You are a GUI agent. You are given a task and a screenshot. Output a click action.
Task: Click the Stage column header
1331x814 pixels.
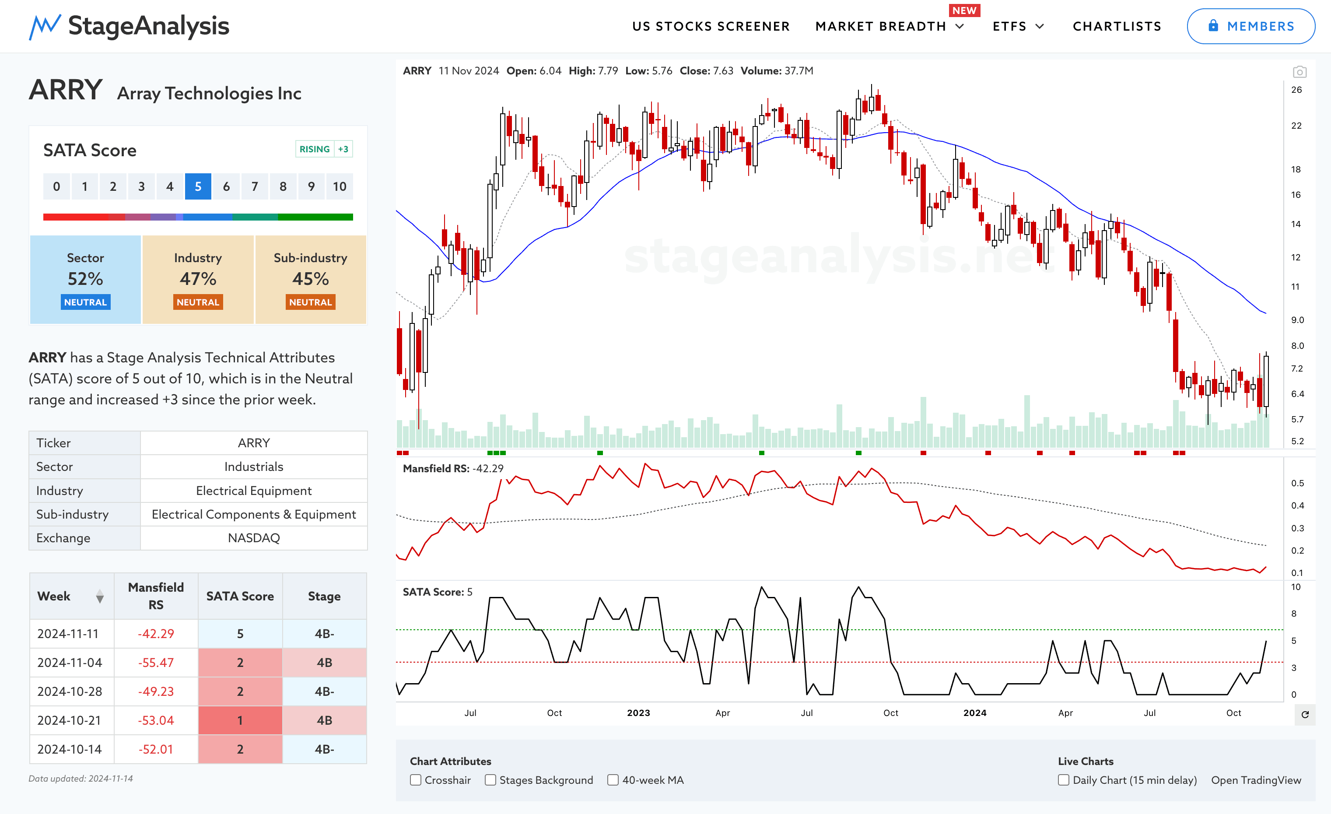324,596
